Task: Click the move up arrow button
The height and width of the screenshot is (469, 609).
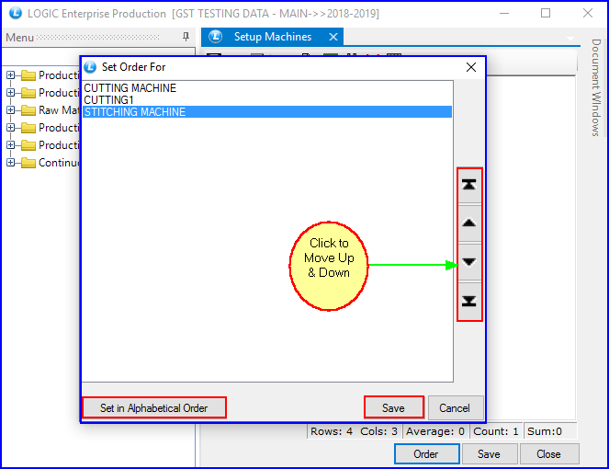Action: point(469,223)
